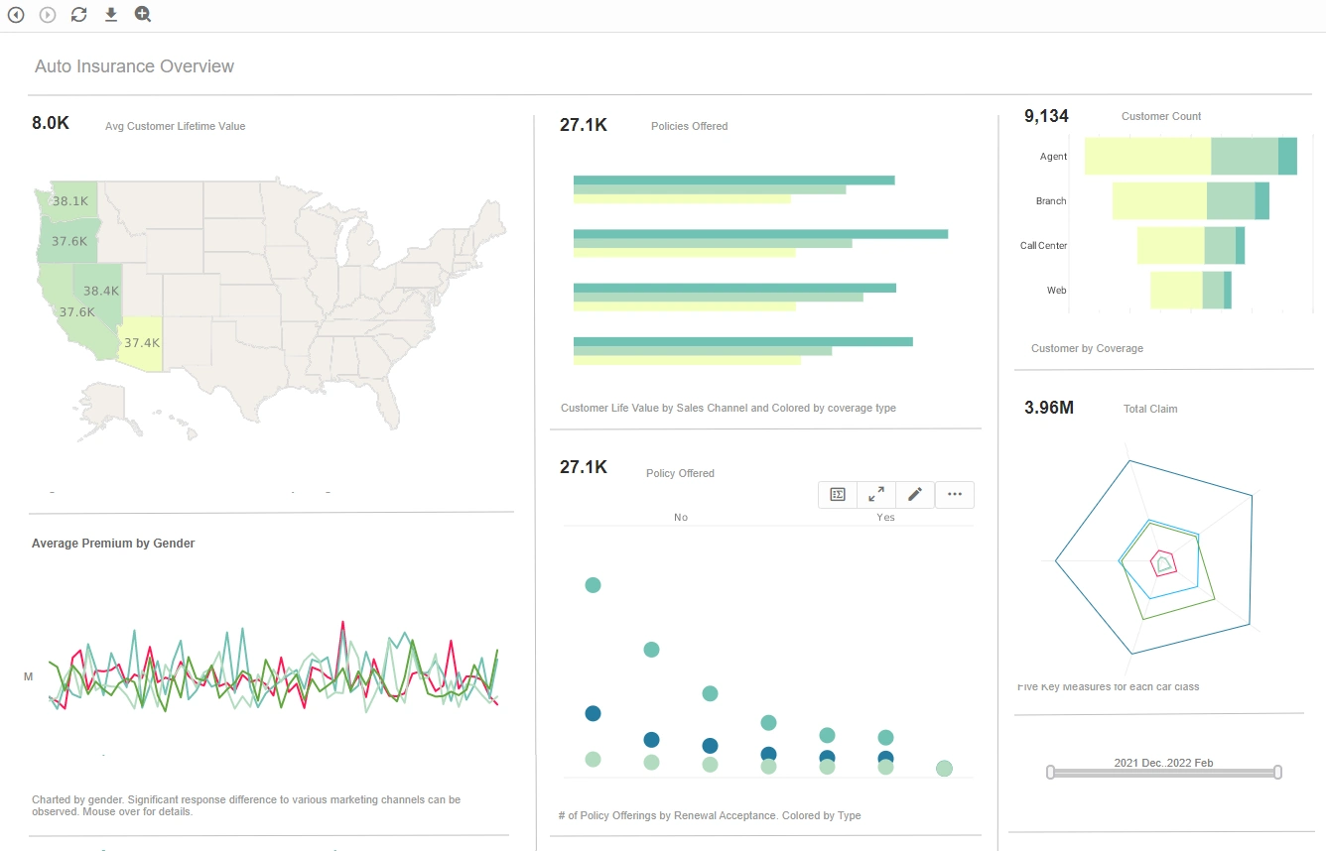
Task: Click the back navigation arrow icon
Action: 16,15
